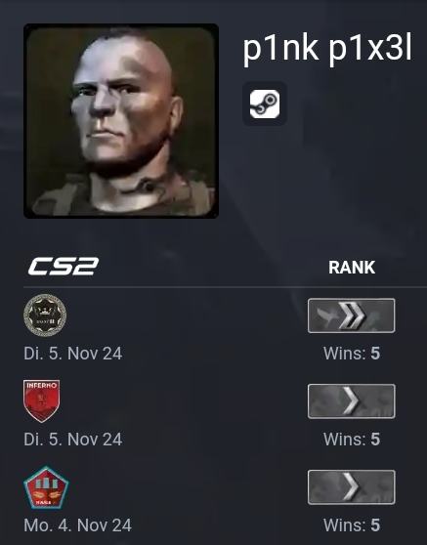This screenshot has height=545, width=427.
Task: Select the double-chevron rank badge for Dust II
Action: coord(352,315)
